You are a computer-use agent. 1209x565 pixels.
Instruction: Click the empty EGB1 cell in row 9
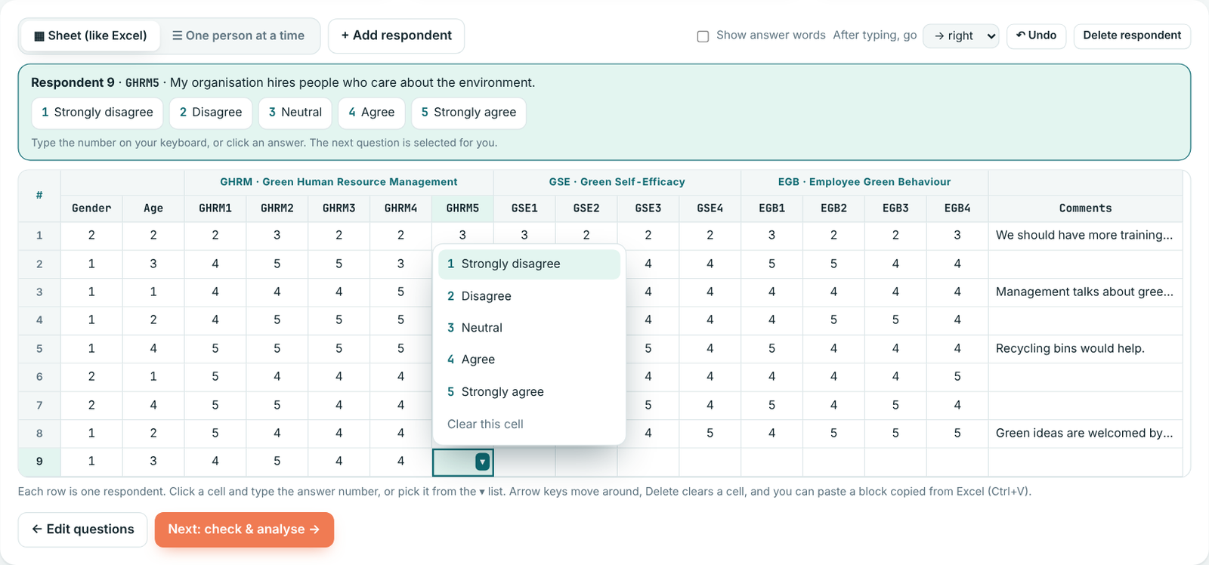771,462
